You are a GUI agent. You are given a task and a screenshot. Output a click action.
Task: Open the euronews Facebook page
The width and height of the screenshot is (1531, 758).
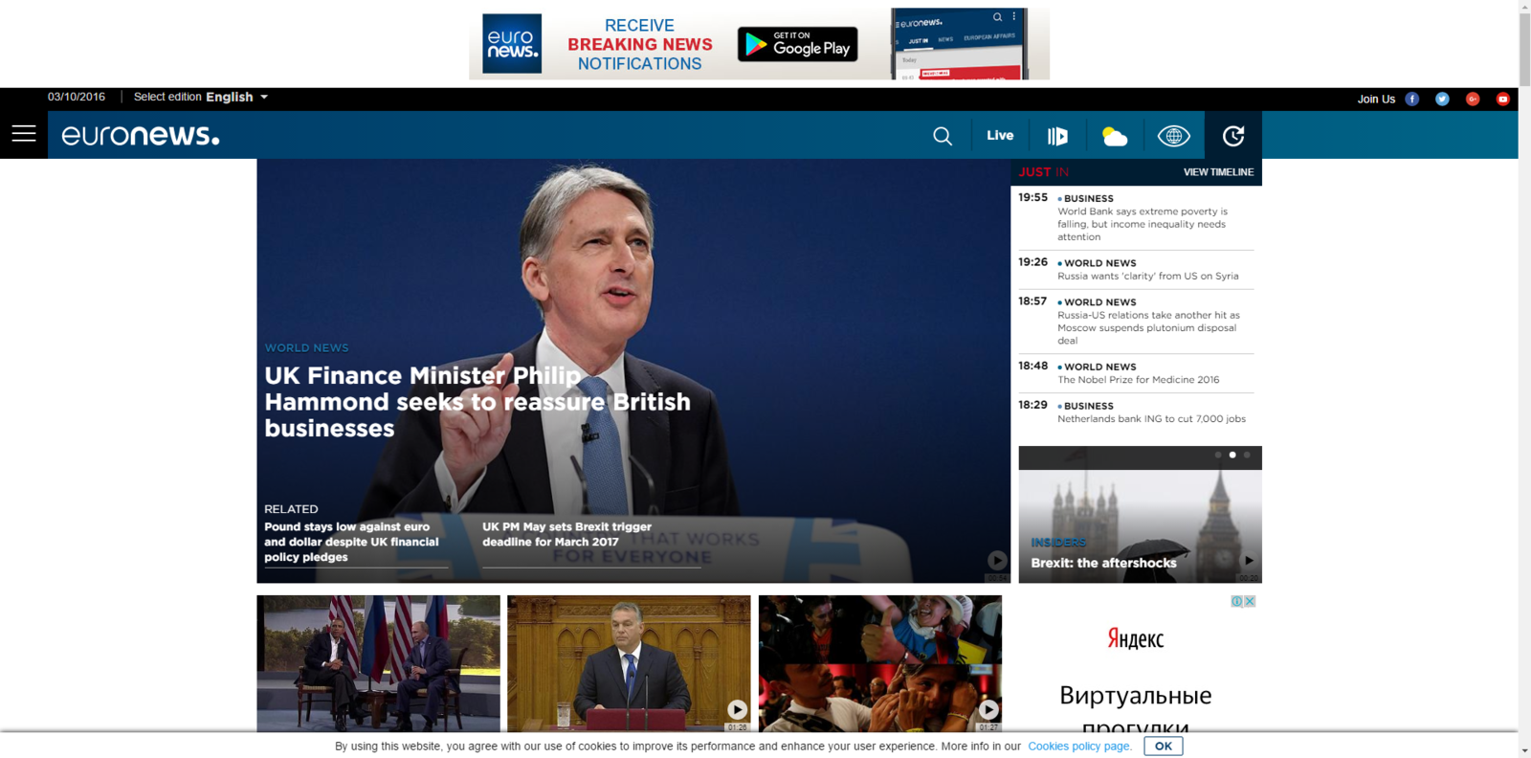click(x=1412, y=99)
